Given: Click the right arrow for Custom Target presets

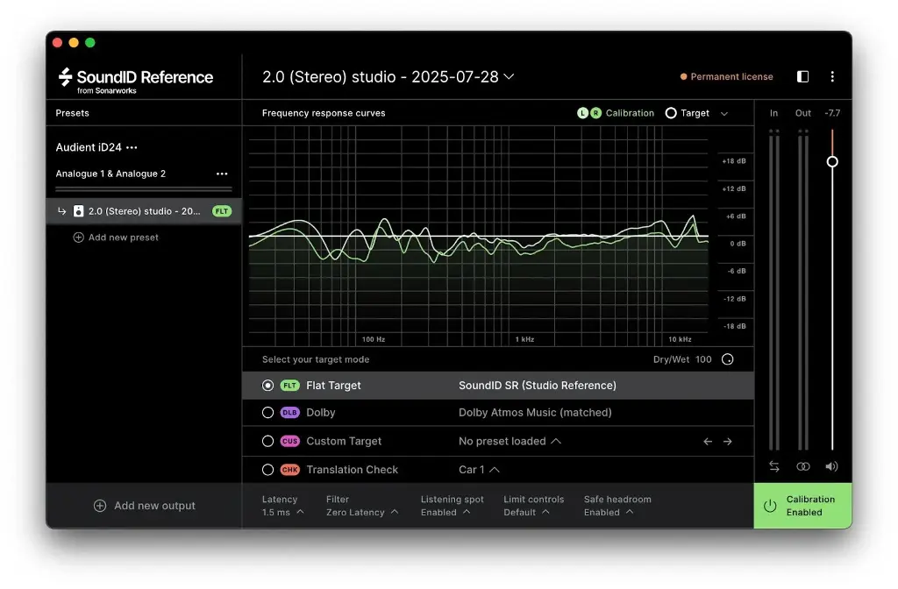Looking at the screenshot, I should [727, 442].
